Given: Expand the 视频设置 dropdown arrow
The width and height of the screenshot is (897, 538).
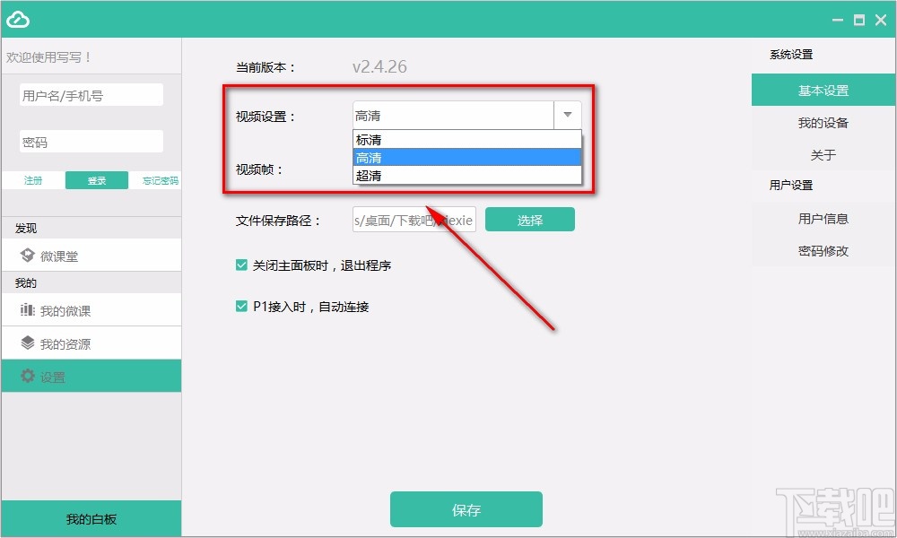Looking at the screenshot, I should (567, 115).
